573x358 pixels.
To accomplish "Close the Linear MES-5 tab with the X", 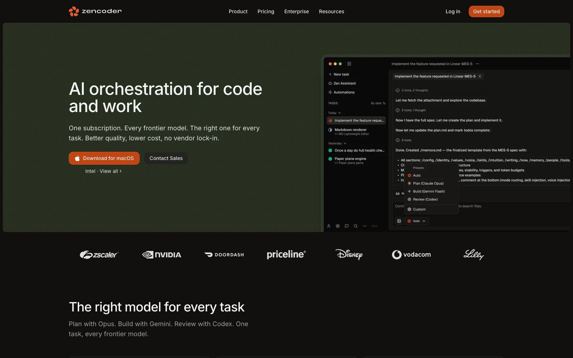I will 480,76.
